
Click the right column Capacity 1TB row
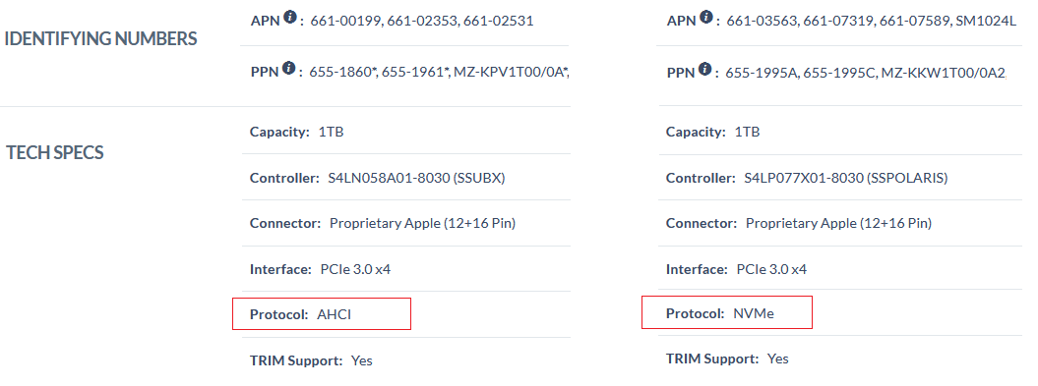(x=840, y=132)
